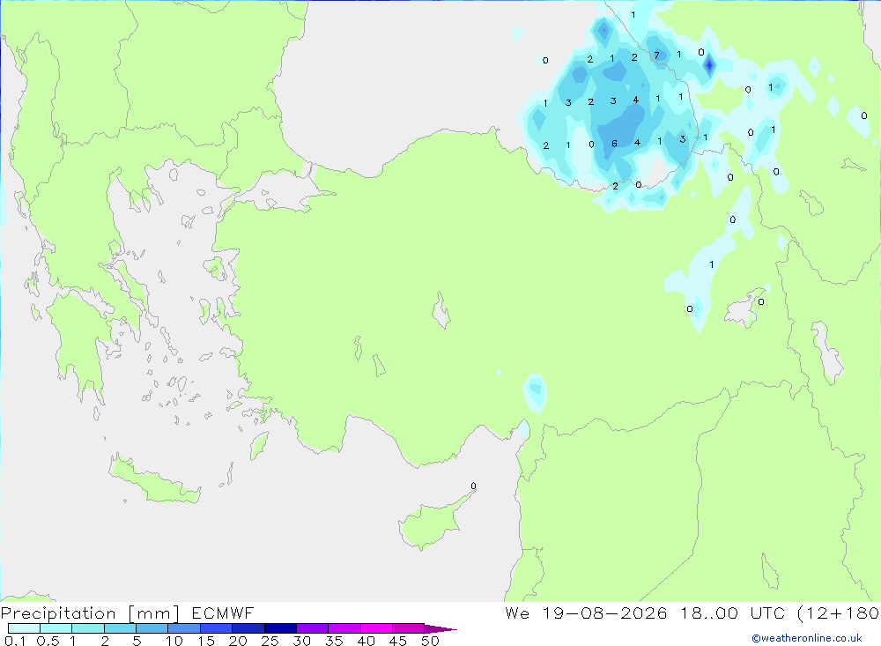
Task: Pick the 15–20 mm dark blue legend swatch
Action: (x=216, y=628)
